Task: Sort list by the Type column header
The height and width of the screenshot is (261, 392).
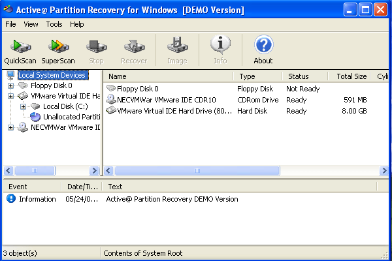Action: click(x=258, y=76)
